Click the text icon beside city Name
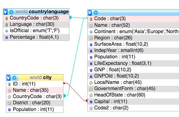Screen dimensions: 179x117 9,91
